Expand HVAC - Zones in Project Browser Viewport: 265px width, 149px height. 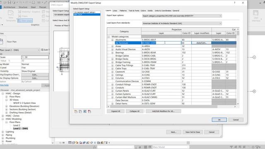(x=3, y=116)
